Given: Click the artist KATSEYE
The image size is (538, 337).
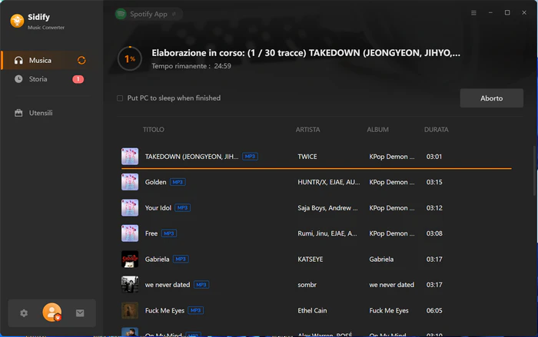Looking at the screenshot, I should 311,259.
